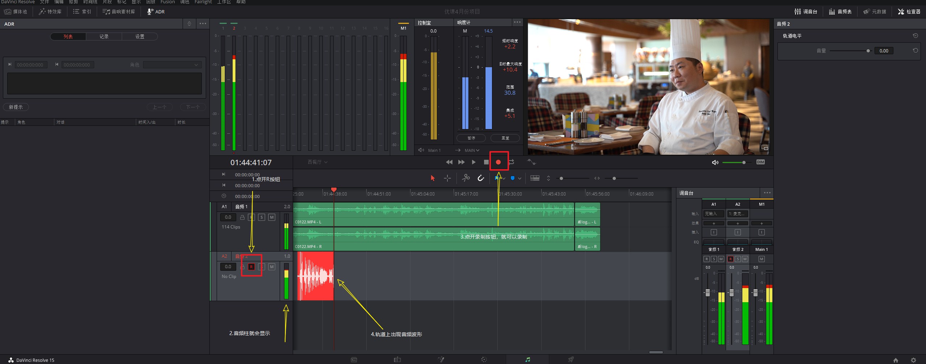Show the 音频表 audio meters panel
The height and width of the screenshot is (364, 926).
coord(841,12)
